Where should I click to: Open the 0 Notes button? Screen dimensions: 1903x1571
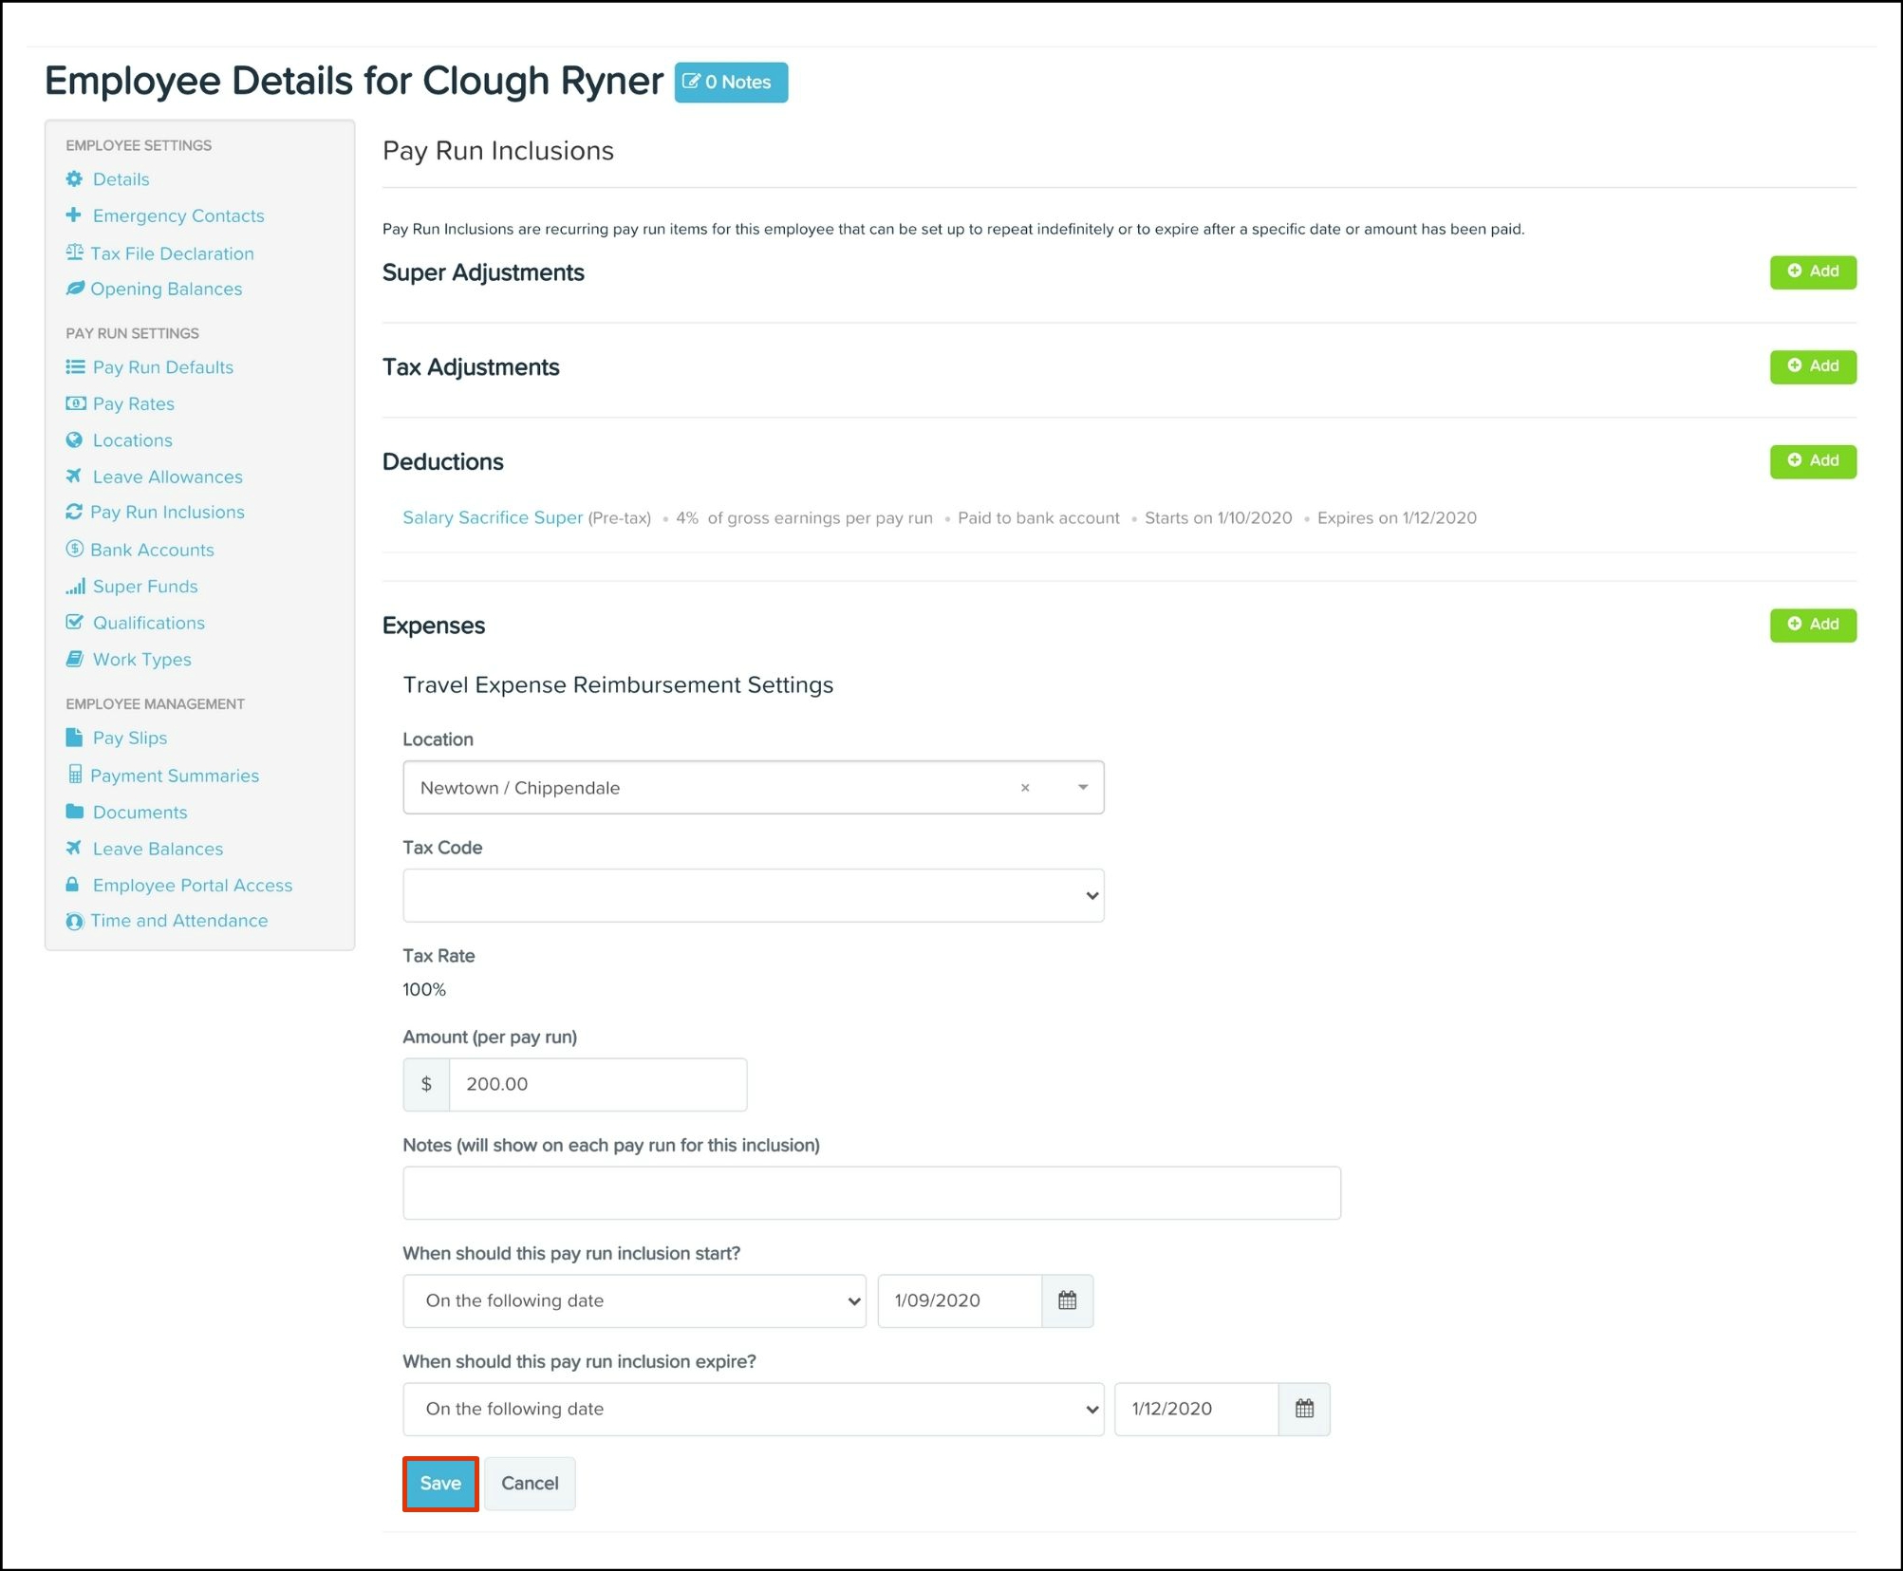[730, 83]
